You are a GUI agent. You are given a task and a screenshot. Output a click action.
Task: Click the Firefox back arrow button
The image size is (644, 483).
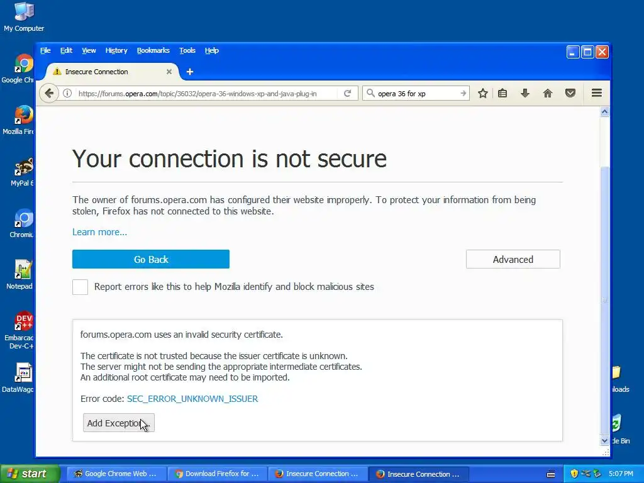(x=49, y=93)
